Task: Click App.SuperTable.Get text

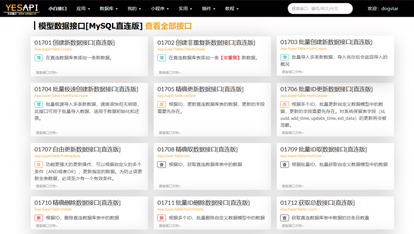Action: 174,155
